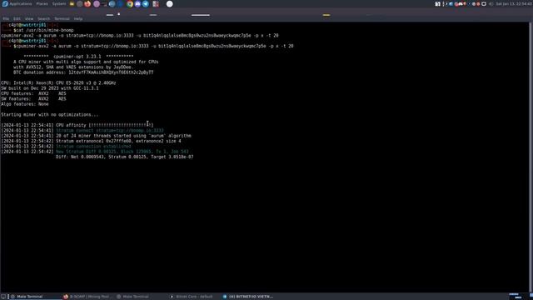The image size is (533, 300).
Task: Open the date and time clock
Action: click(513, 4)
